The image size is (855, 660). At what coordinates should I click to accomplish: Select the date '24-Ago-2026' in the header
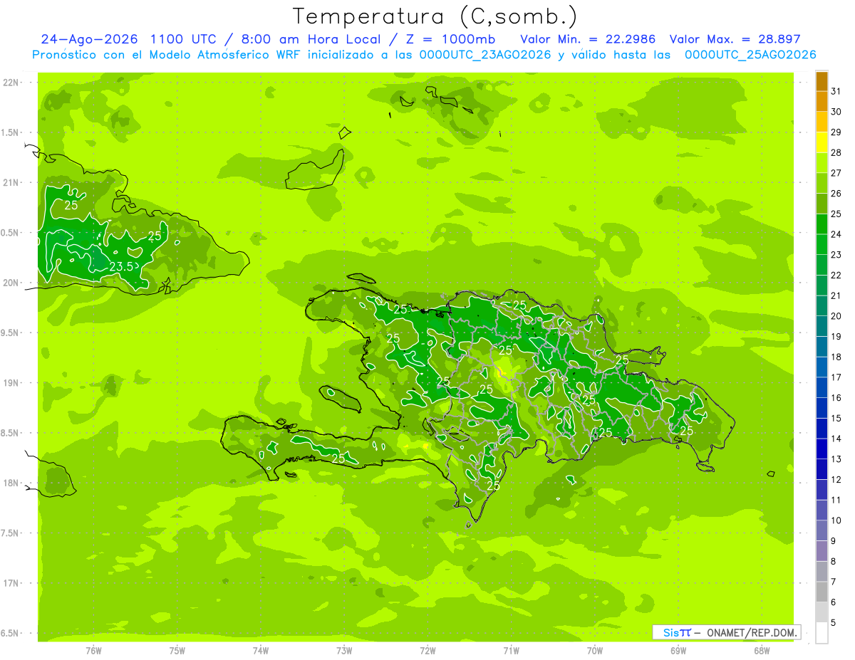tap(90, 39)
